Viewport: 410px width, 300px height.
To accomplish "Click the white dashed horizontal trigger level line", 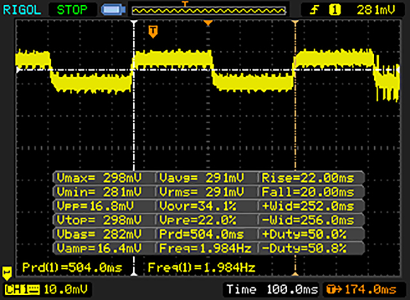I will (208, 70).
